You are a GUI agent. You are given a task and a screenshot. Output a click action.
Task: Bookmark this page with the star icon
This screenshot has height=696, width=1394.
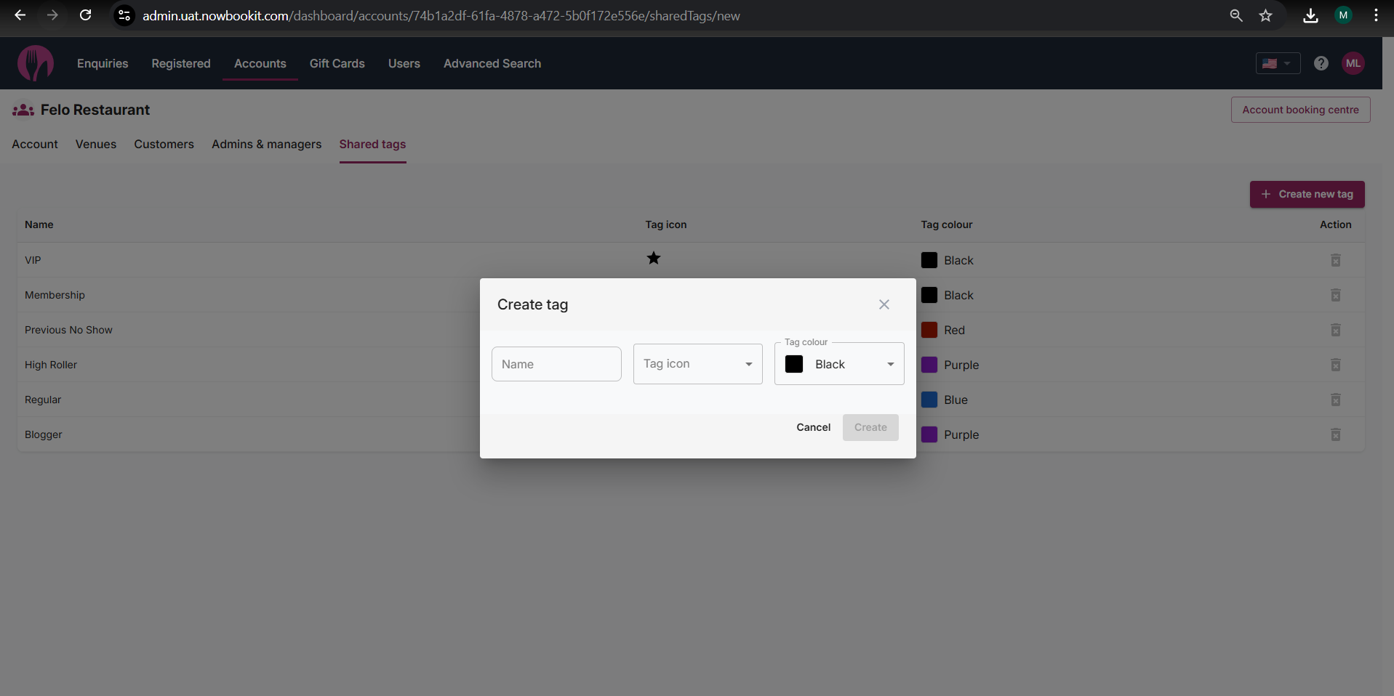[1265, 15]
